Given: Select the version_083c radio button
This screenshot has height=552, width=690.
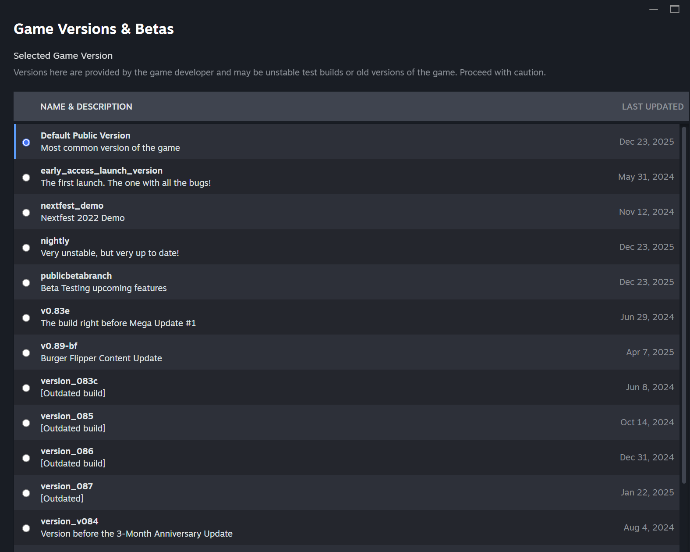Looking at the screenshot, I should (26, 388).
